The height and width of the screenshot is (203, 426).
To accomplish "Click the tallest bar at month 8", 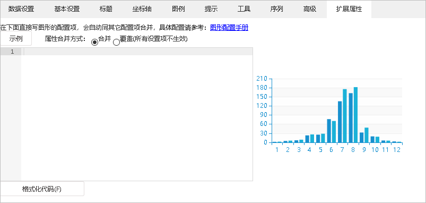I will pyautogui.click(x=355, y=115).
